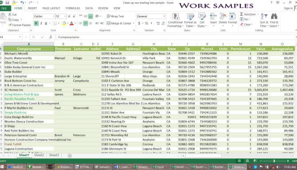The image size is (297, 170).
Task: Click Decrease Indent icon
Action: pos(97,23)
